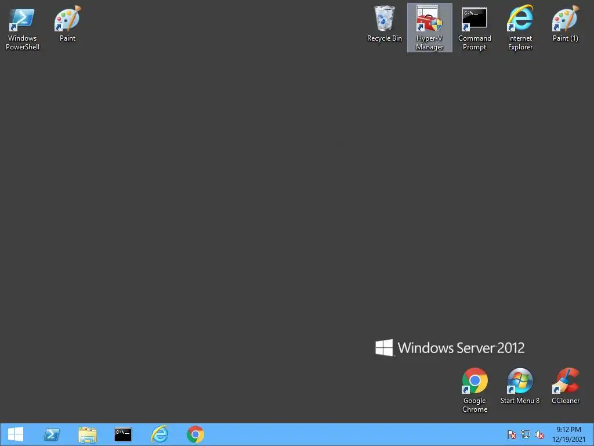Launch Google Chrome from the taskbar
The width and height of the screenshot is (594, 446).
195,434
